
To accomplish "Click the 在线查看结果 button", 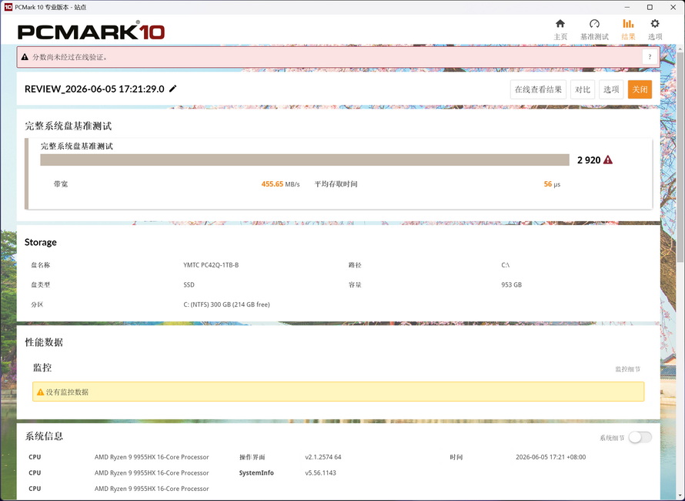I will [x=538, y=89].
